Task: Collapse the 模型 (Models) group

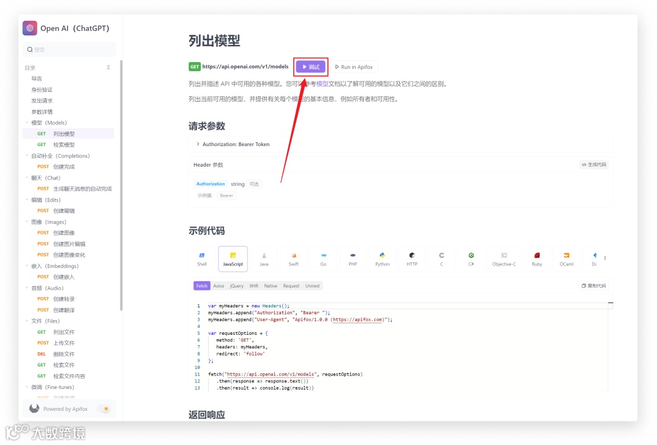Action: (x=27, y=122)
